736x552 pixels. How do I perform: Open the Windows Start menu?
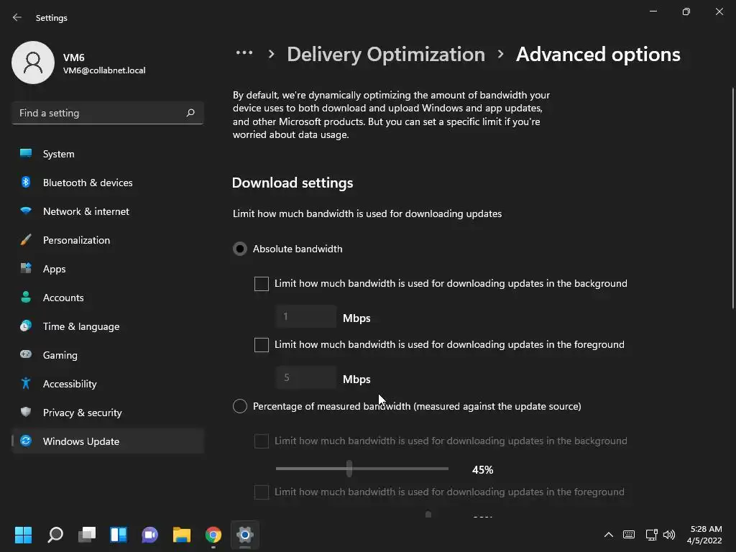[23, 535]
